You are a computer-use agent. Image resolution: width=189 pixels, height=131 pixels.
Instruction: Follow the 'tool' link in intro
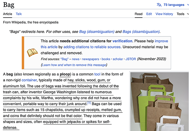[x=97, y=74]
